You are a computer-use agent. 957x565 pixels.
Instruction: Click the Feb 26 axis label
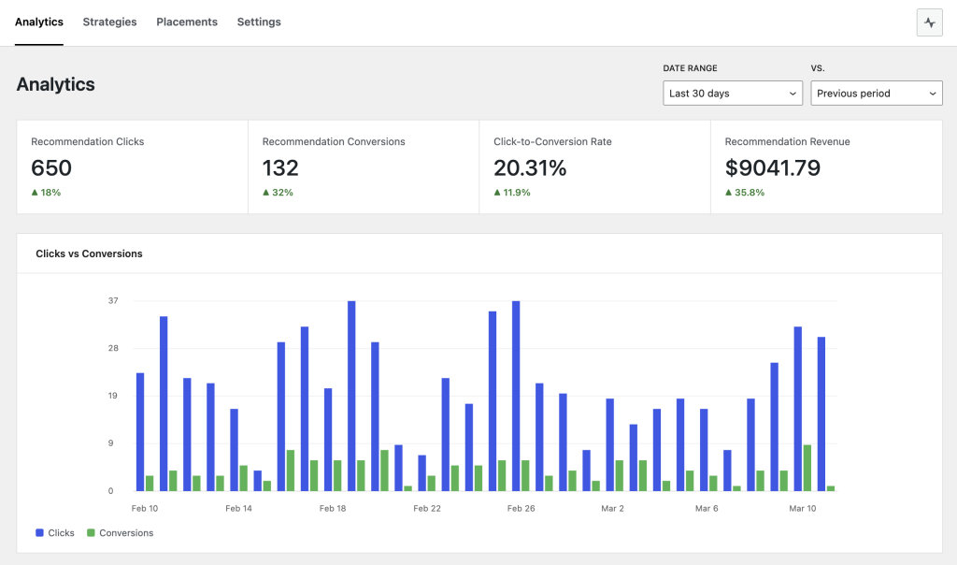click(521, 508)
